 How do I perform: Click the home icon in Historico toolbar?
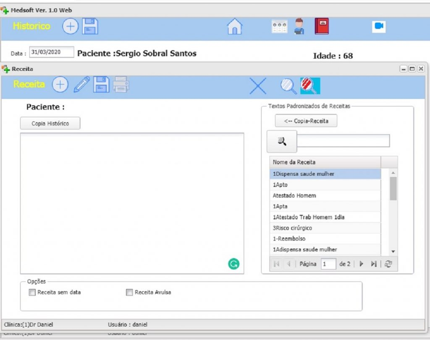235,27
